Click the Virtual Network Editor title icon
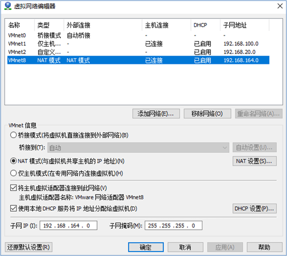Viewport: 287px width, 256px height. [8, 6]
